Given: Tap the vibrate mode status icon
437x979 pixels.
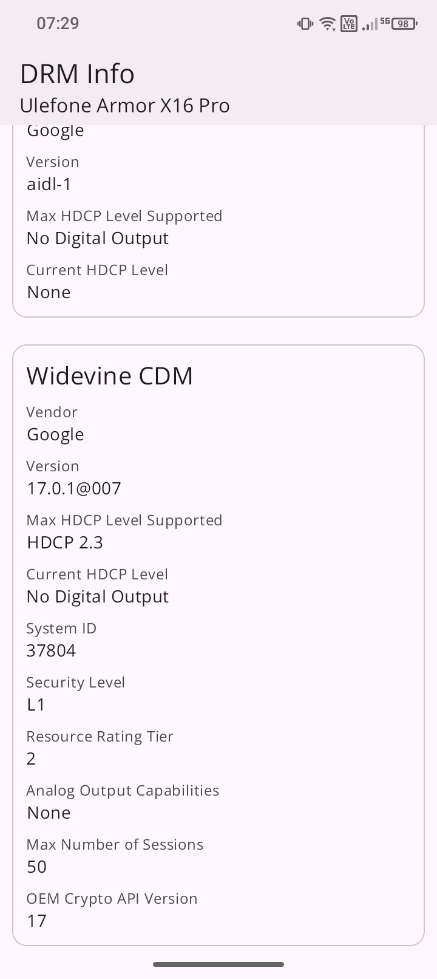Looking at the screenshot, I should pyautogui.click(x=305, y=24).
